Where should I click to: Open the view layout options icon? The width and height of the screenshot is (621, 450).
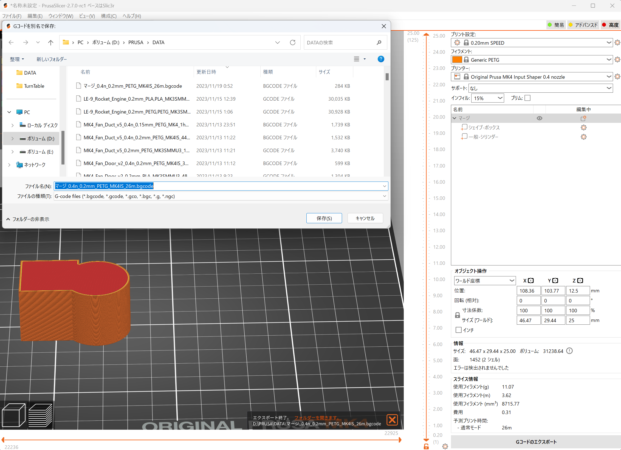point(357,59)
